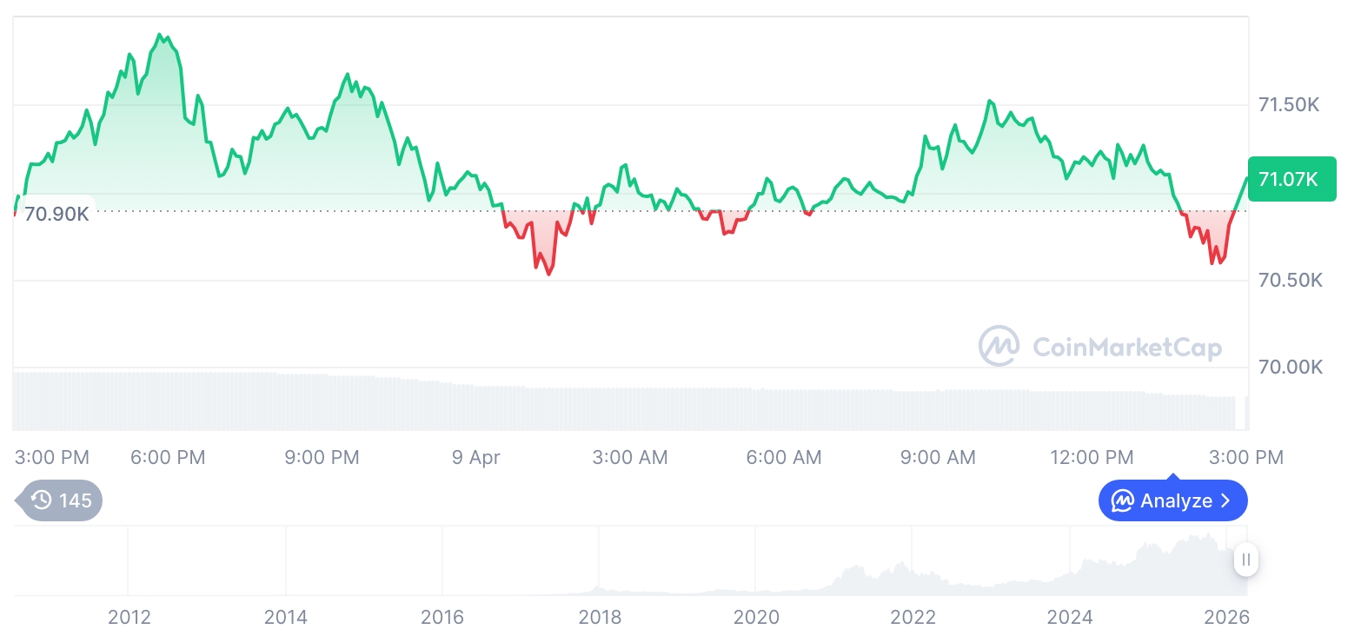Image resolution: width=1361 pixels, height=636 pixels.
Task: Click the 71.50K price axis label
Action: [1289, 105]
